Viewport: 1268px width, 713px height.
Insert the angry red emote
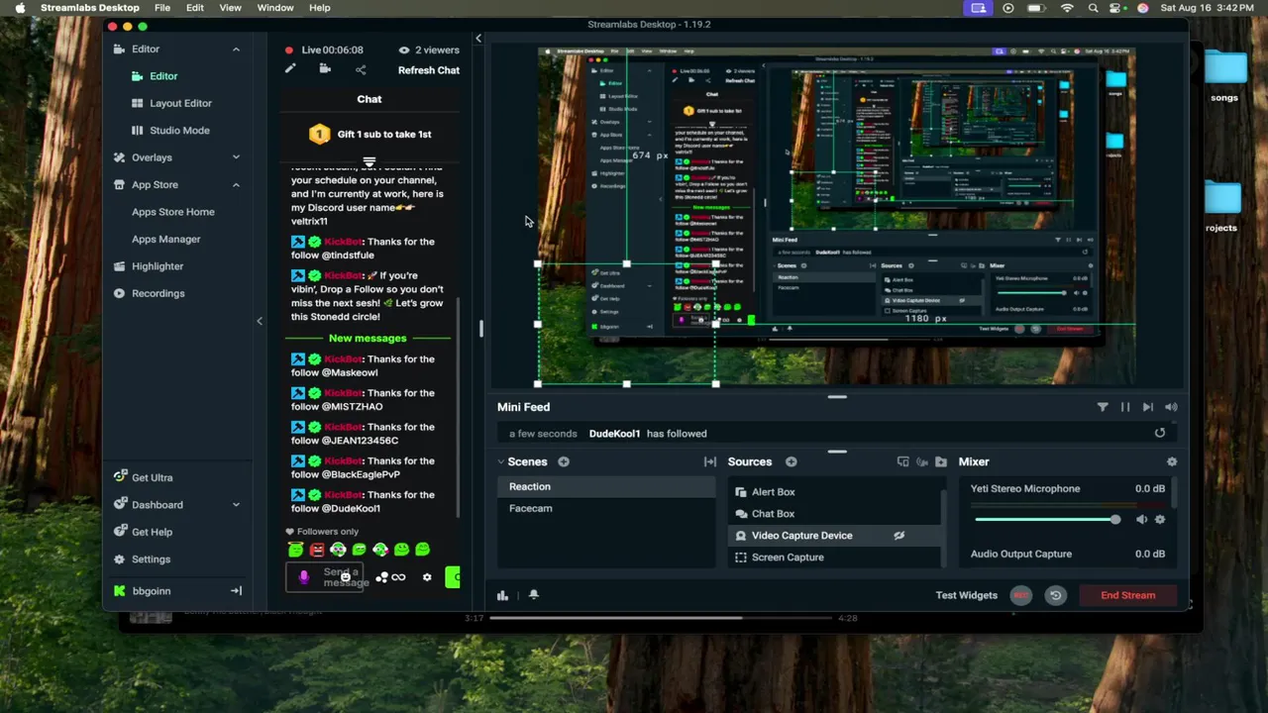(x=317, y=550)
